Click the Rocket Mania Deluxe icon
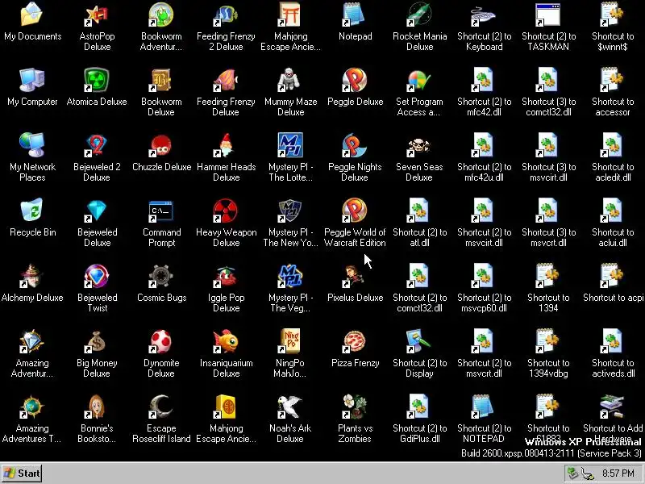This screenshot has height=484, width=645. [419, 15]
